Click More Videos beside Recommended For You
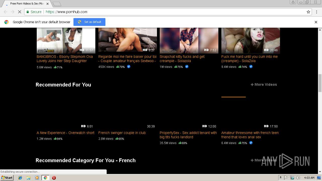 point(264,84)
